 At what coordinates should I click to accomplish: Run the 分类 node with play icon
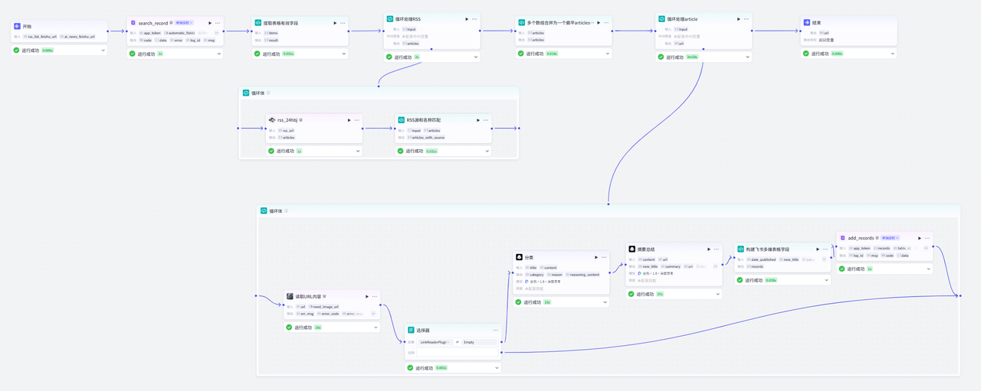coord(595,258)
